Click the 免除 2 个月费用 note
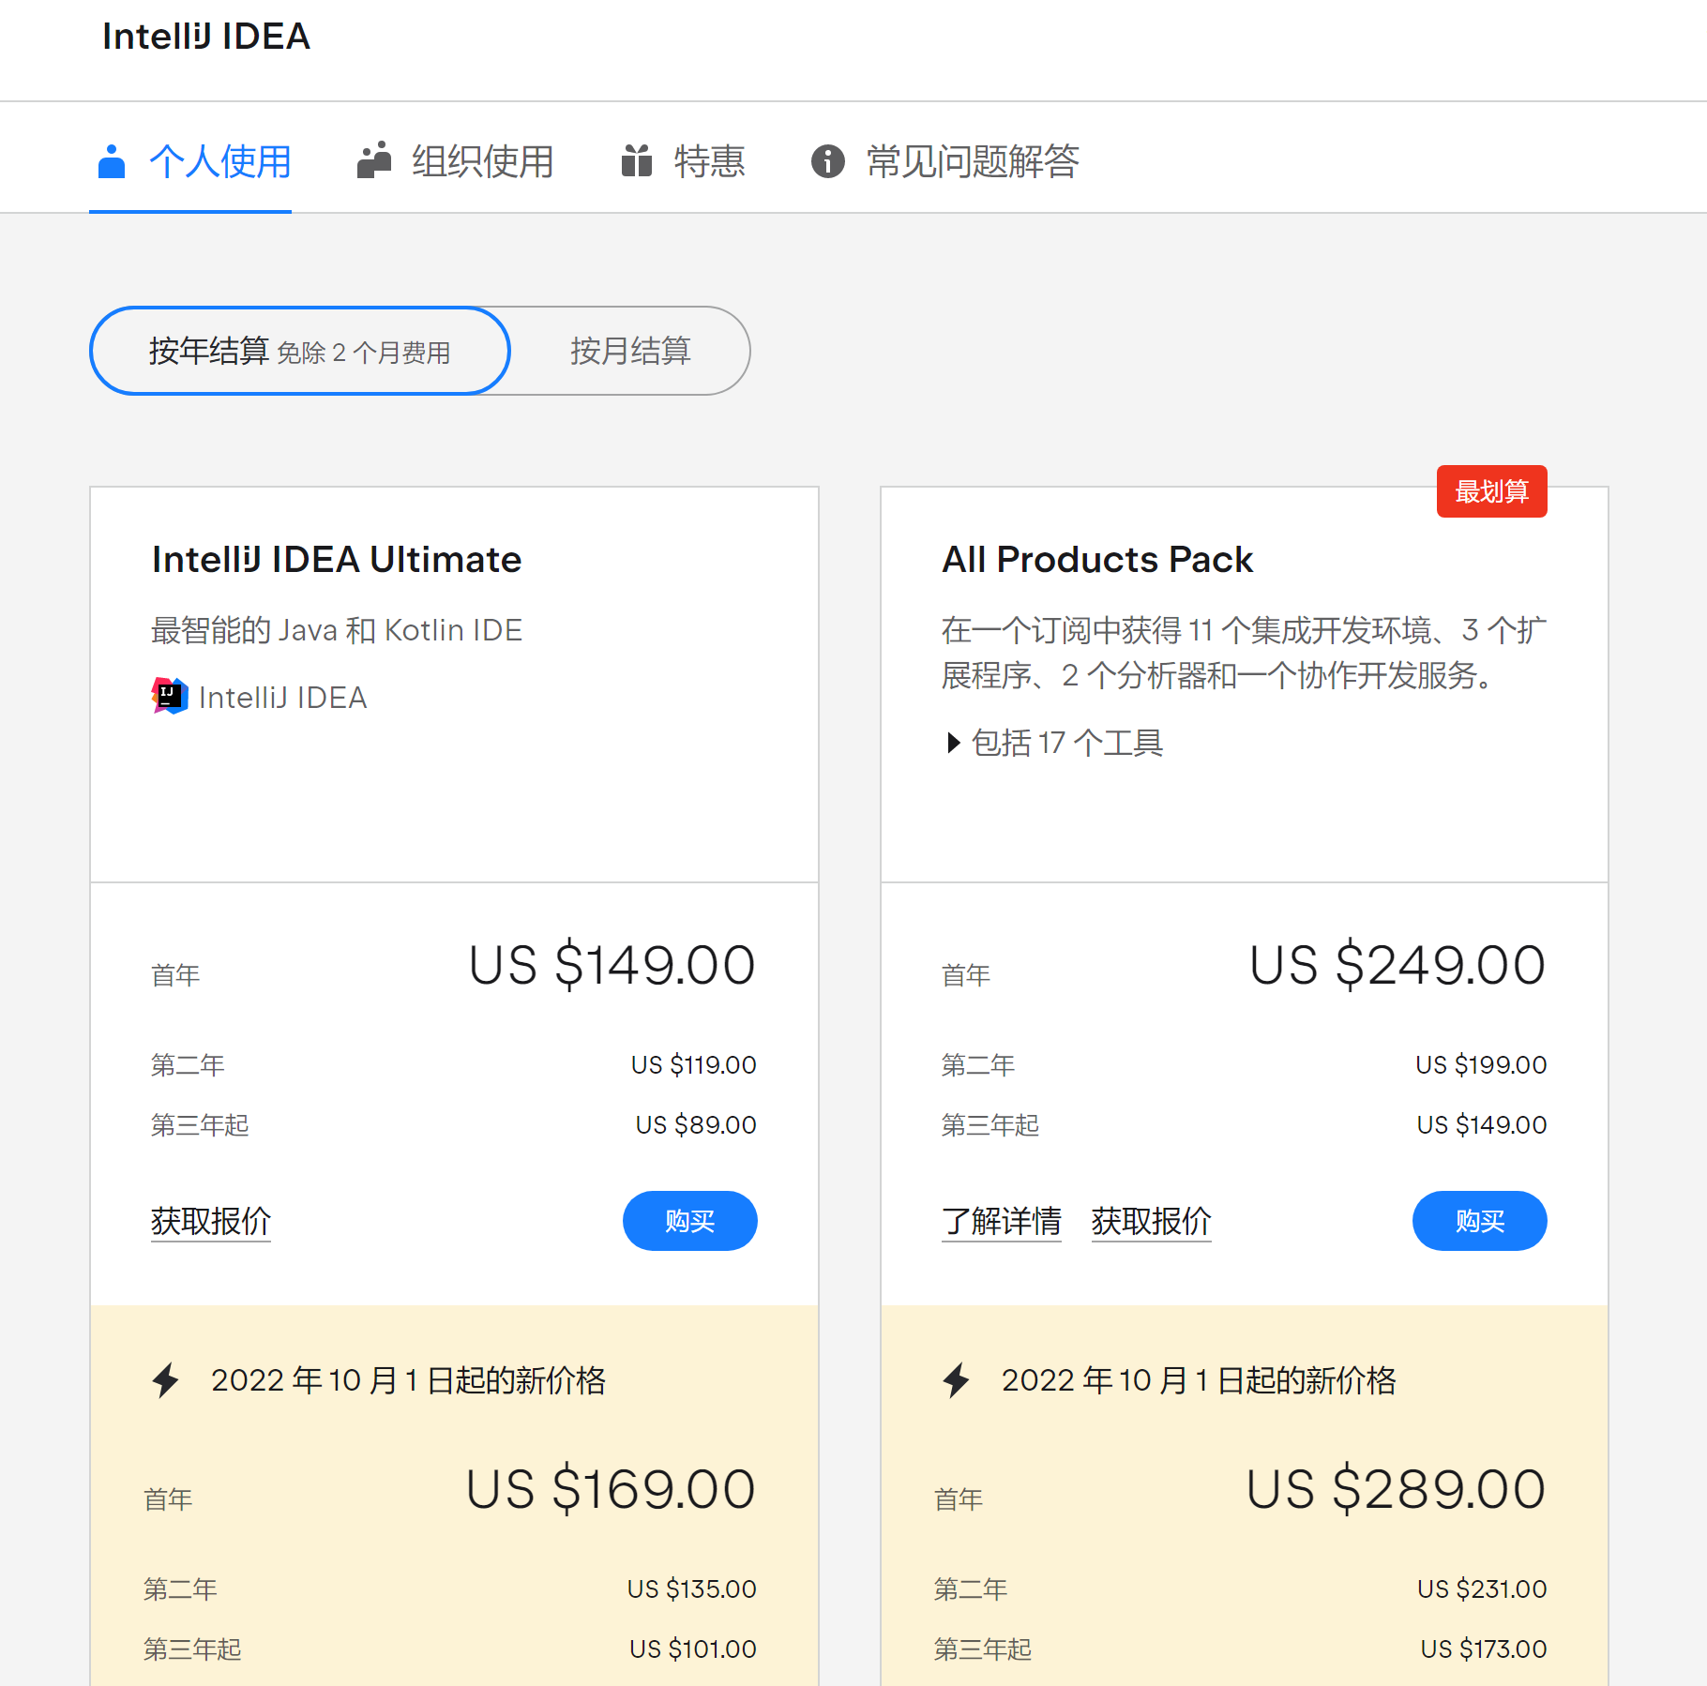 click(364, 354)
